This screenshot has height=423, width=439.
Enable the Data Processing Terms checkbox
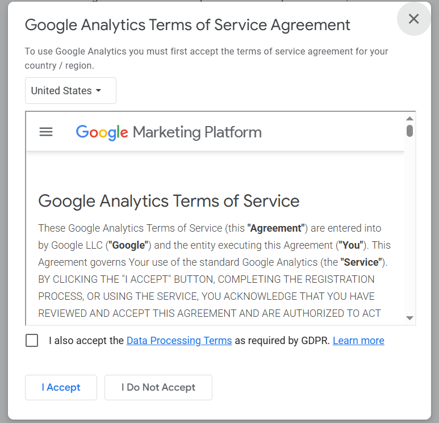click(x=32, y=341)
